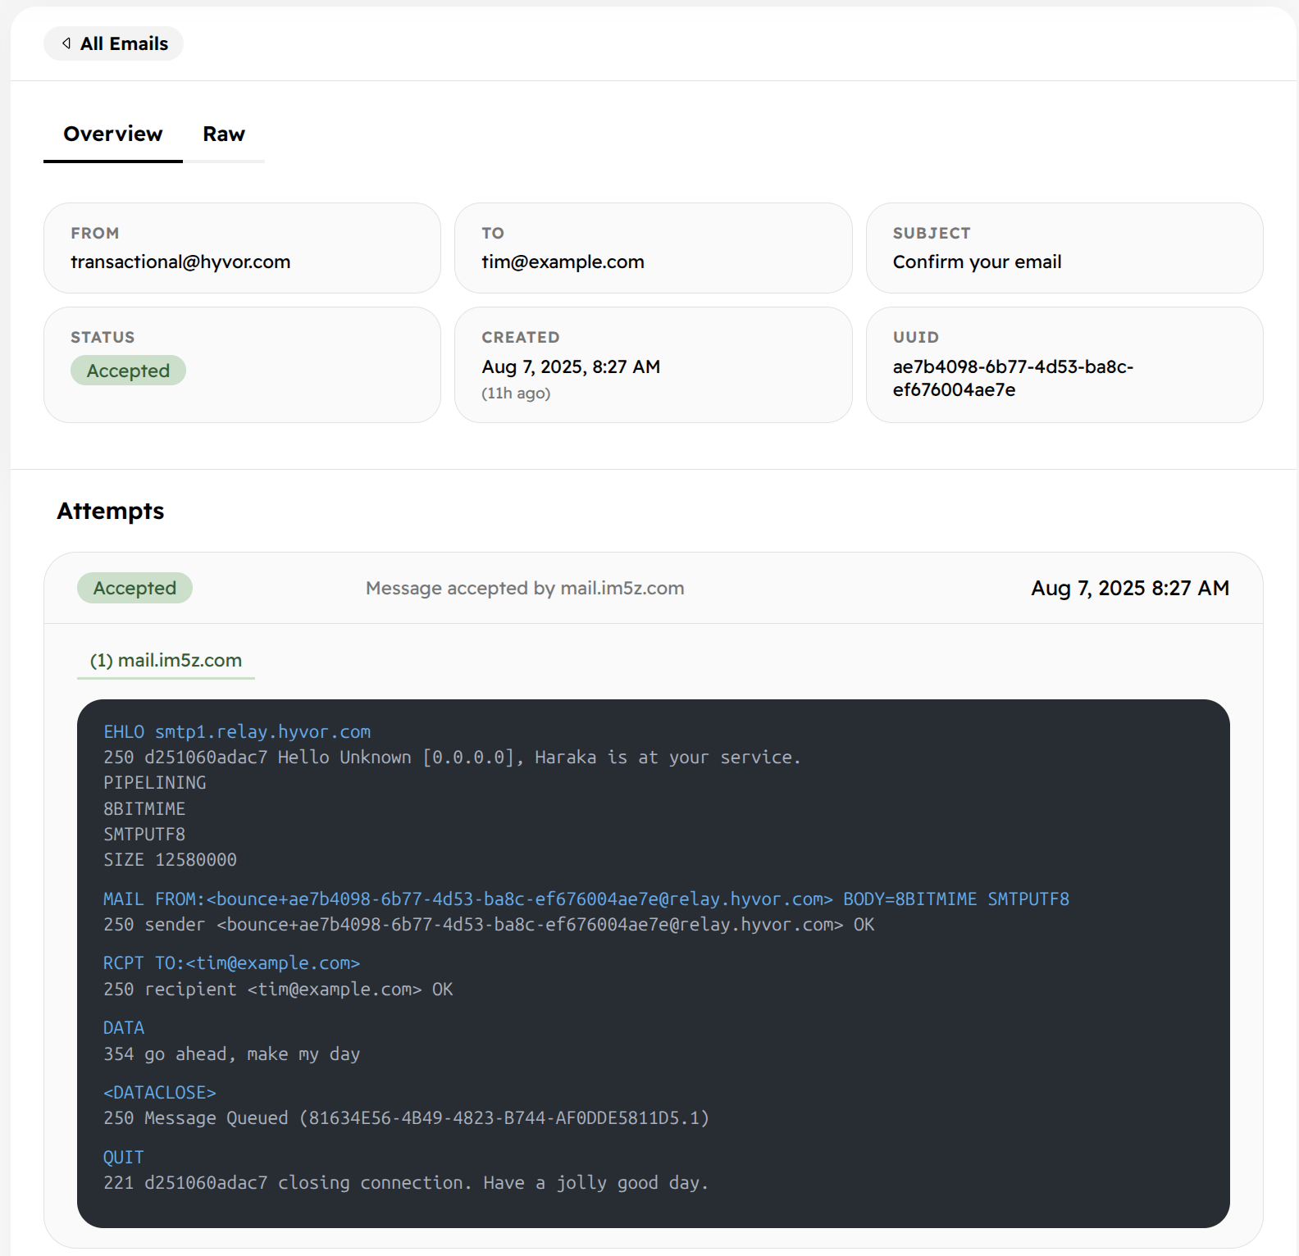The image size is (1299, 1256).
Task: Click the Accepted status badge
Action: click(128, 371)
